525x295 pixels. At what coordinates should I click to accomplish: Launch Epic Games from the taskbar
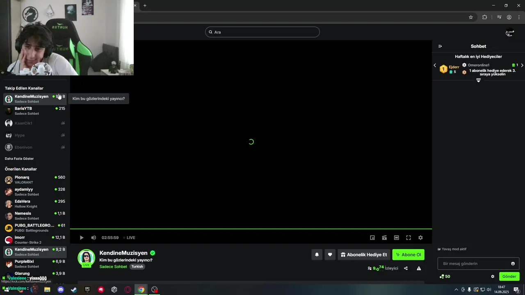click(87, 290)
